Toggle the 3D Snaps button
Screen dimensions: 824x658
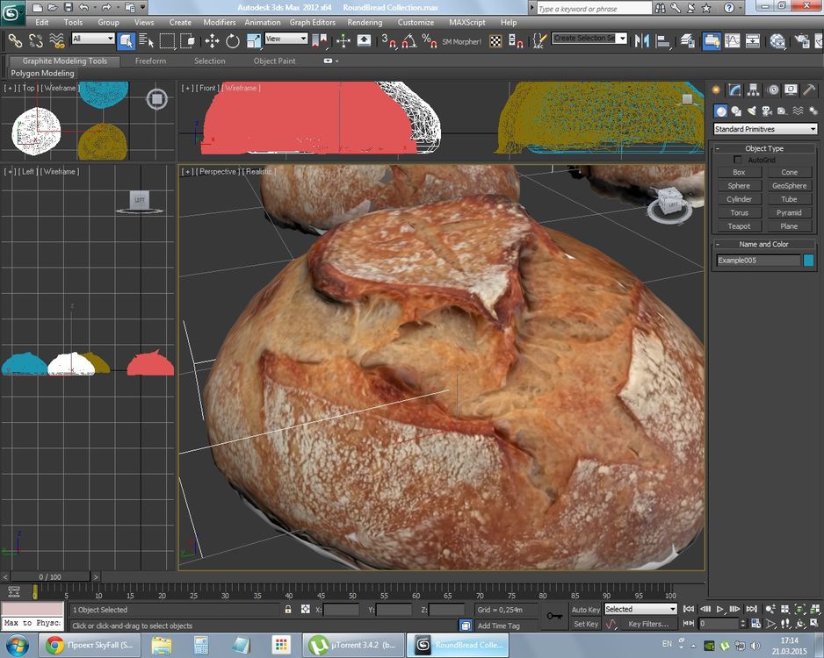tap(388, 40)
